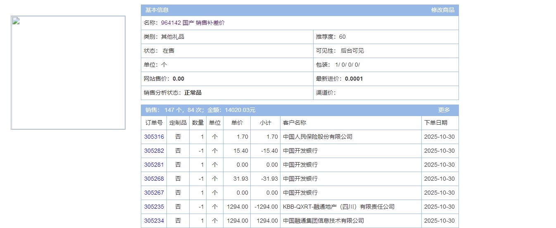The width and height of the screenshot is (556, 228).
Task: Click the 中国融通集团信息技术有限公司 customer cell
Action: pyautogui.click(x=323, y=221)
